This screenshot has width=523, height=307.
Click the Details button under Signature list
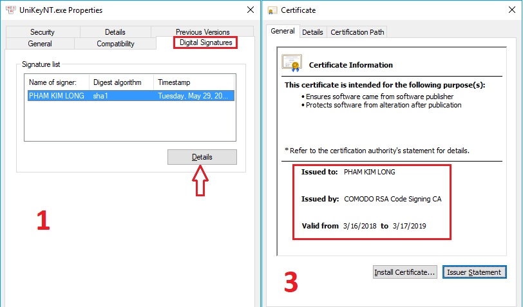tap(202, 157)
